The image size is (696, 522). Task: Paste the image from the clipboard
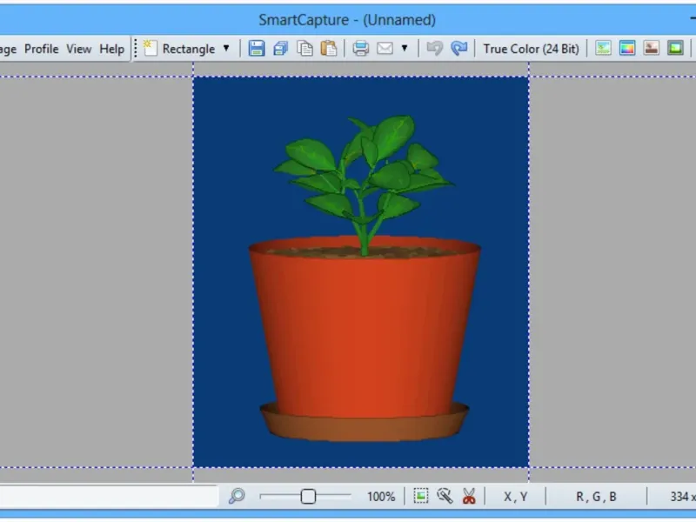(328, 49)
